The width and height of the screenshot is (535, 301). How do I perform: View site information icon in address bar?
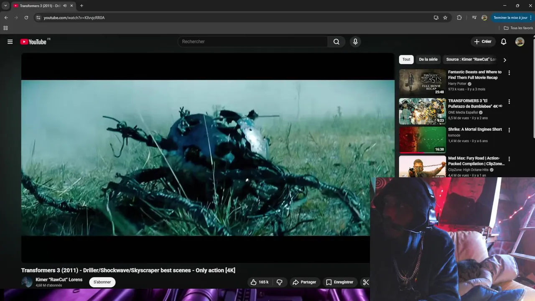38,18
